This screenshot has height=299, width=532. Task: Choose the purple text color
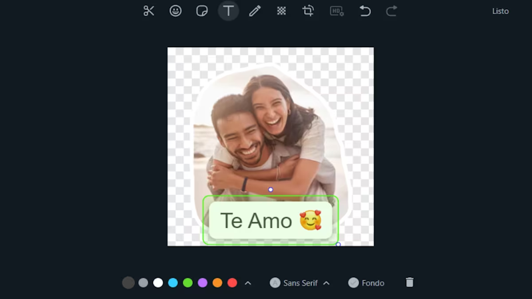point(203,283)
